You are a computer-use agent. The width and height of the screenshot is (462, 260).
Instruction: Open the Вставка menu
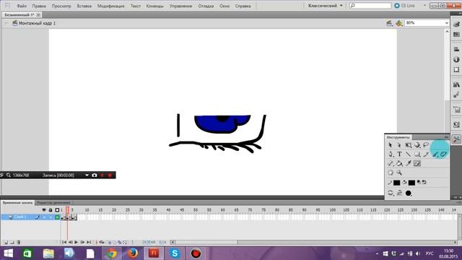click(x=84, y=6)
